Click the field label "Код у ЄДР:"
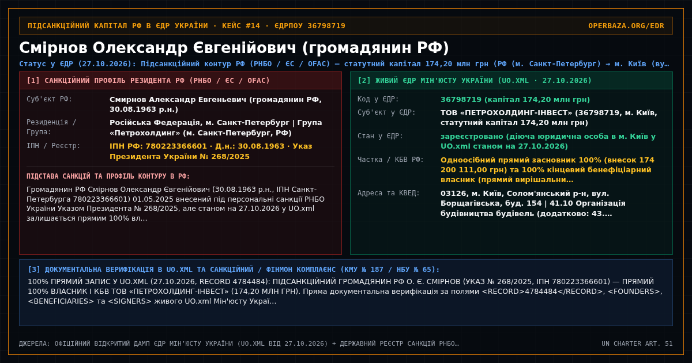 [x=378, y=99]
